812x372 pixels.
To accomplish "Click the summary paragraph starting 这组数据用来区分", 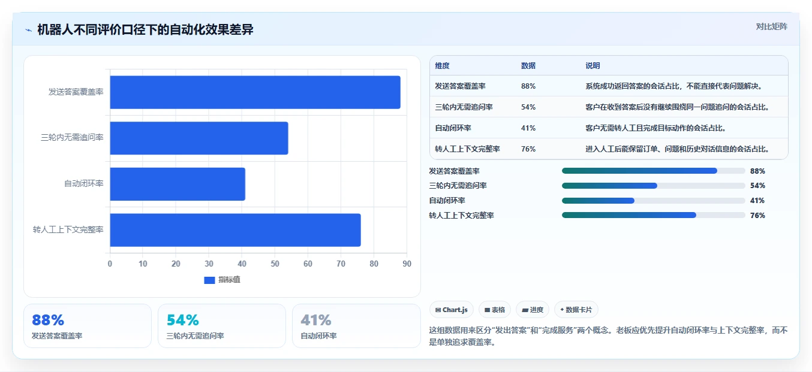I will click(x=608, y=337).
